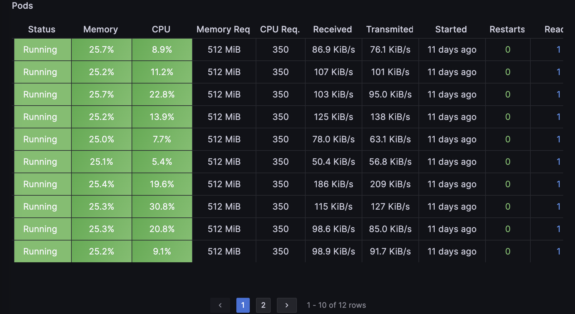
Task: Sort by the Memory column header
Action: coord(100,29)
